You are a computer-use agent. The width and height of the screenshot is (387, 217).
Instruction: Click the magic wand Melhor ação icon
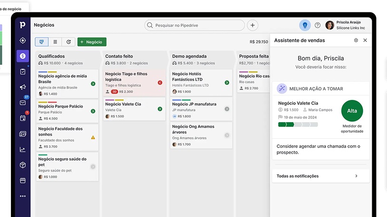[x=281, y=89]
